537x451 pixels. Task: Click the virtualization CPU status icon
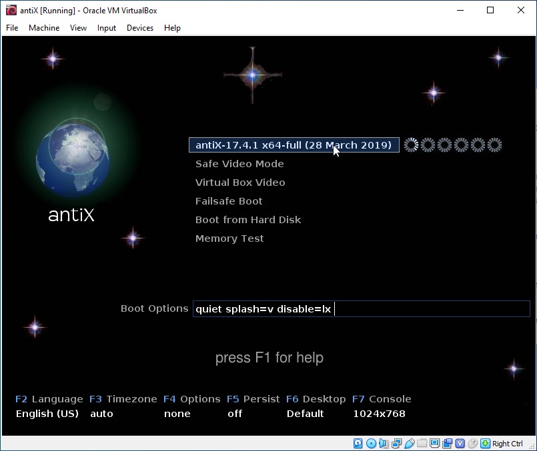click(460, 444)
